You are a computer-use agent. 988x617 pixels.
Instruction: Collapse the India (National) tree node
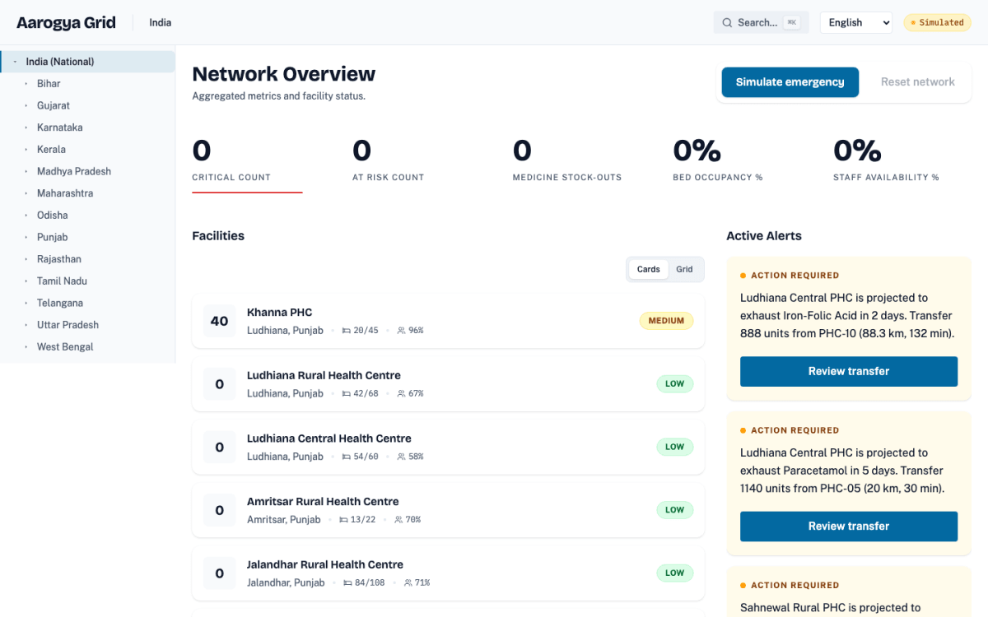tap(15, 62)
